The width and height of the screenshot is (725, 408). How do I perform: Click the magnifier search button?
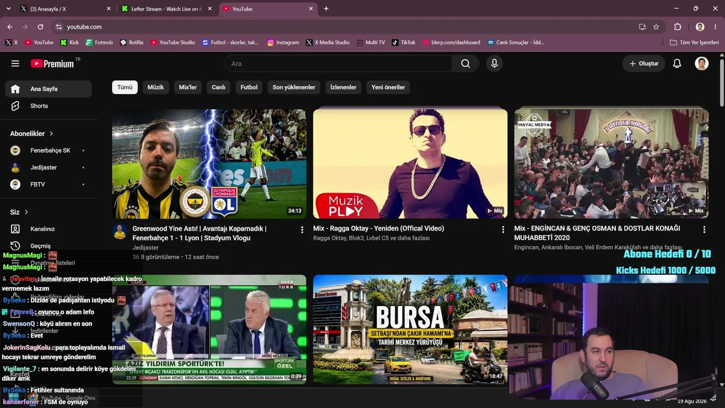tap(466, 63)
